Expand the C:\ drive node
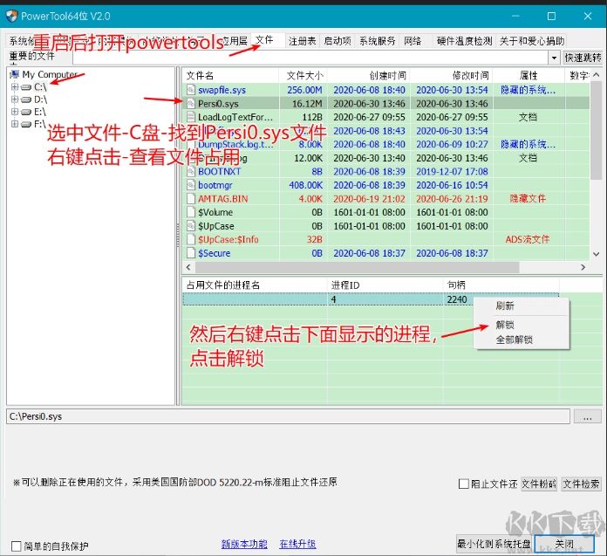 15,87
